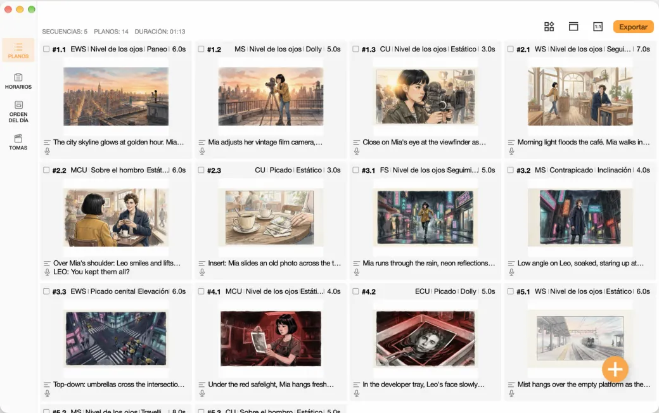Open darkroom thumbnail of shot #4.1

pos(271,338)
